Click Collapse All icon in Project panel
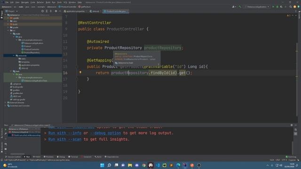This screenshot has width=301, height=169. [x=51, y=11]
